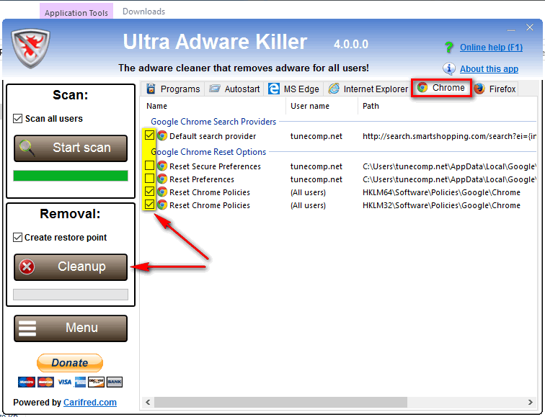Click Chrome icon beside Reset Secure Preferences
The image size is (545, 417).
[162, 166]
